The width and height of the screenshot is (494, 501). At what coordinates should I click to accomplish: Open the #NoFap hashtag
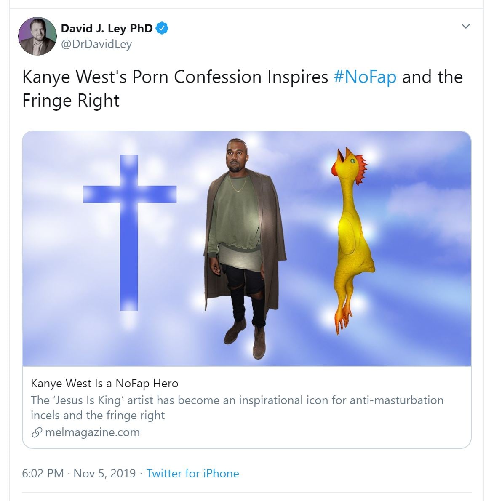tap(365, 77)
